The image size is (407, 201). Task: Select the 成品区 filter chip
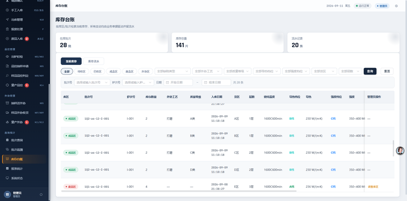(x=113, y=71)
